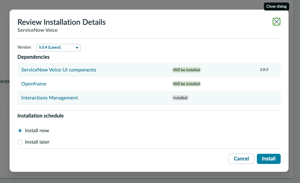Screen dimensions: 300x183
Task: Click the Review Installation Details heading
Action: 62,22
